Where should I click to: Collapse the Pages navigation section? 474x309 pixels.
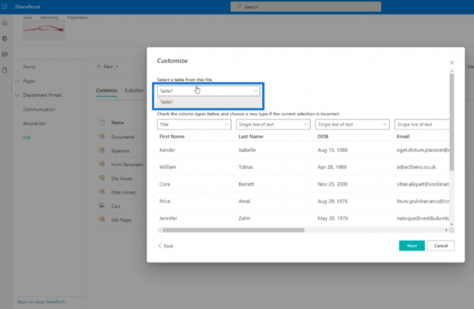17,81
